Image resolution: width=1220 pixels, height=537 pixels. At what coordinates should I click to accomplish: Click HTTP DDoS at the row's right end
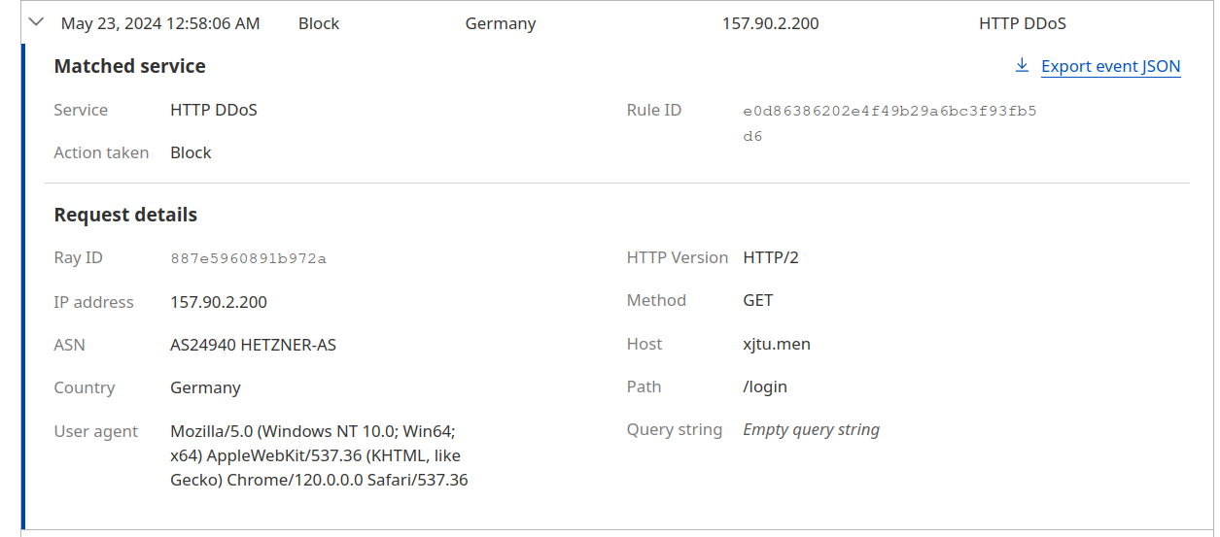[1022, 23]
